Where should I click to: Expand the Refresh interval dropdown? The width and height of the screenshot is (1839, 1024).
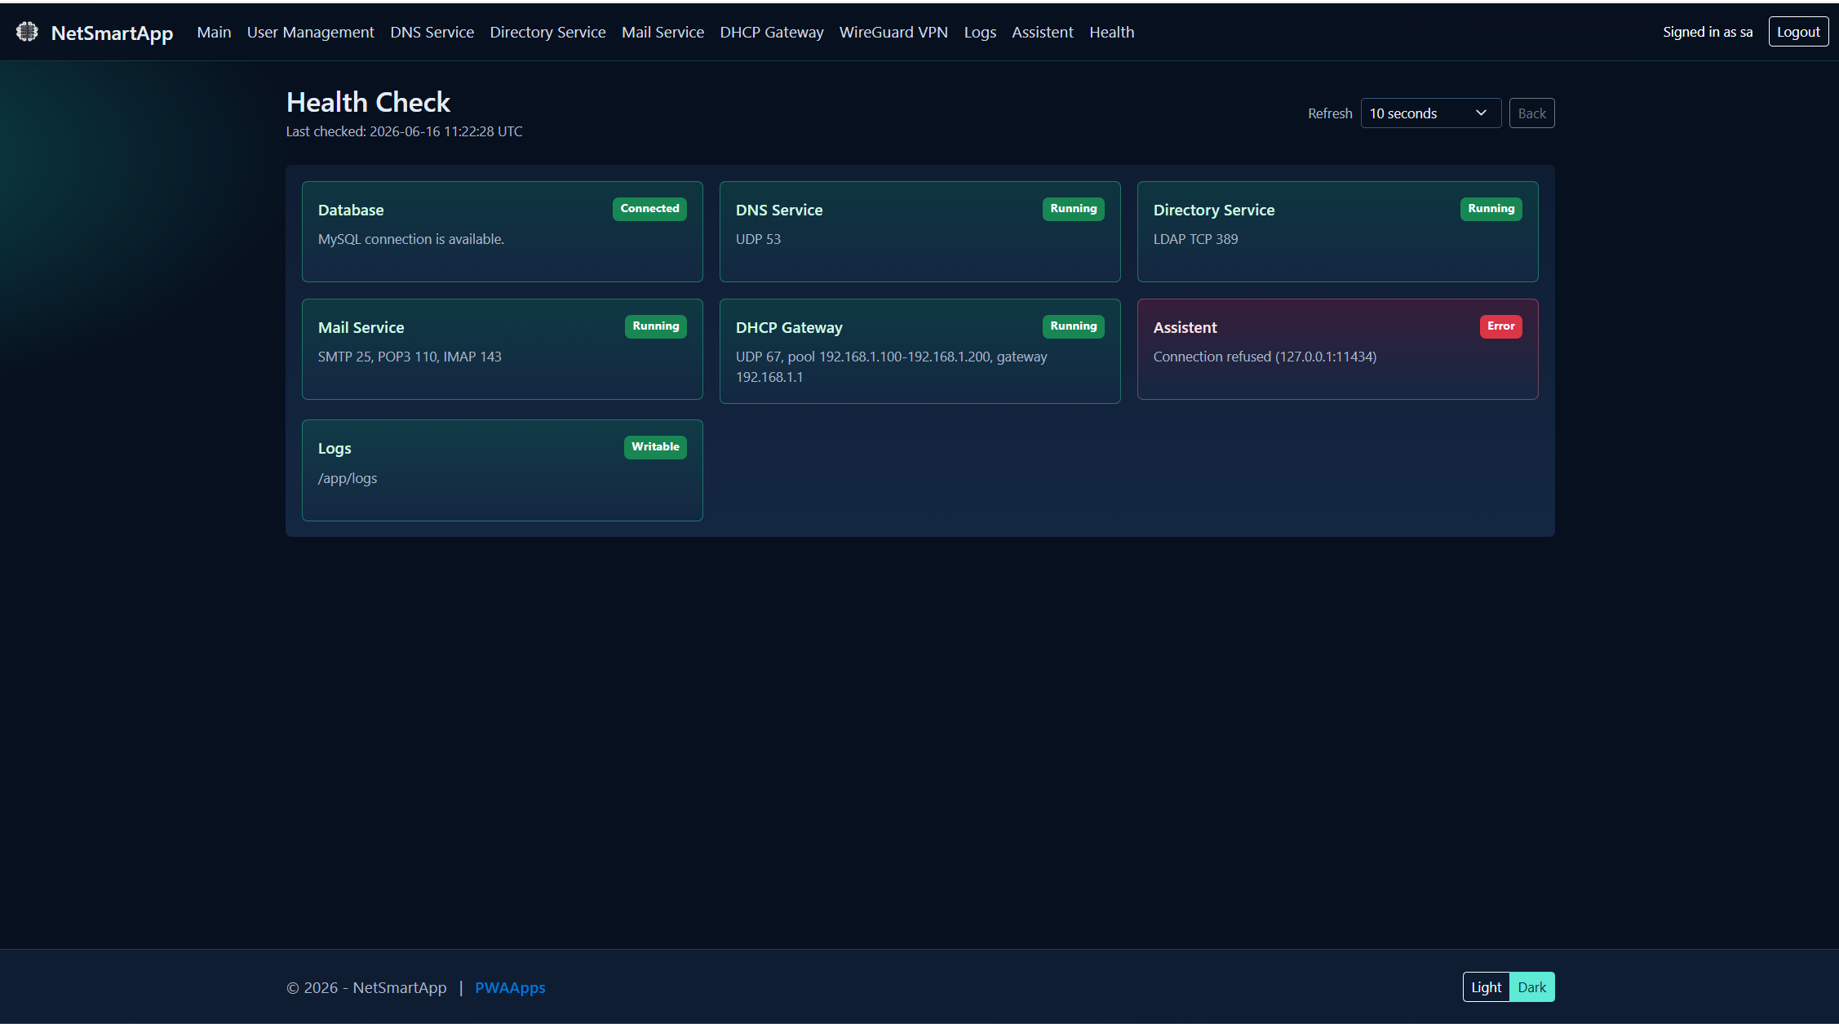[1430, 113]
